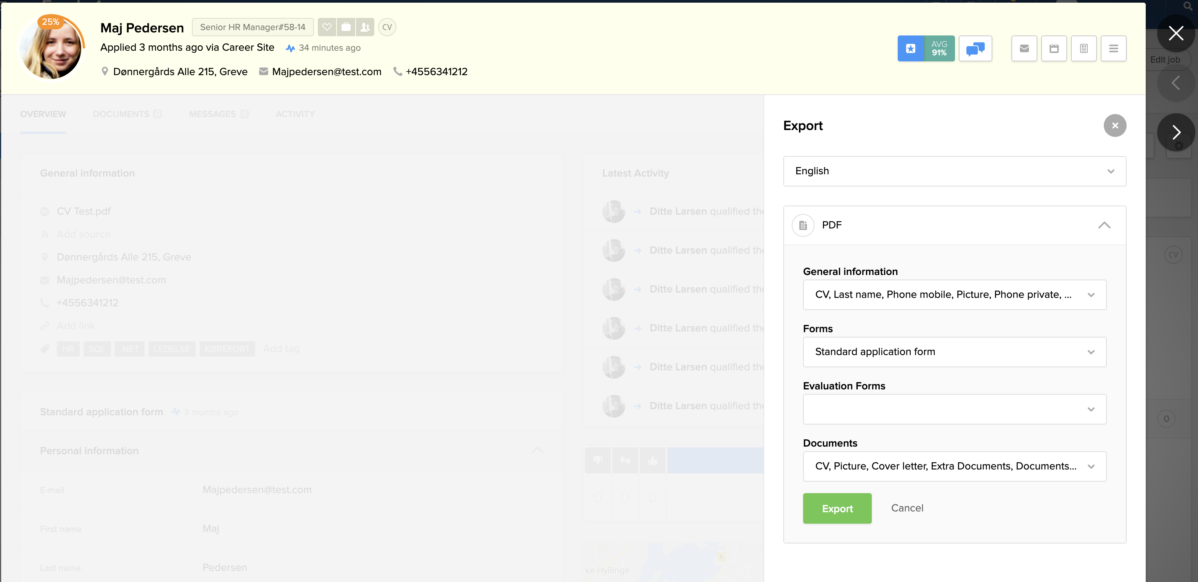The height and width of the screenshot is (582, 1198).
Task: Click Add tag next to the tags
Action: click(x=281, y=349)
